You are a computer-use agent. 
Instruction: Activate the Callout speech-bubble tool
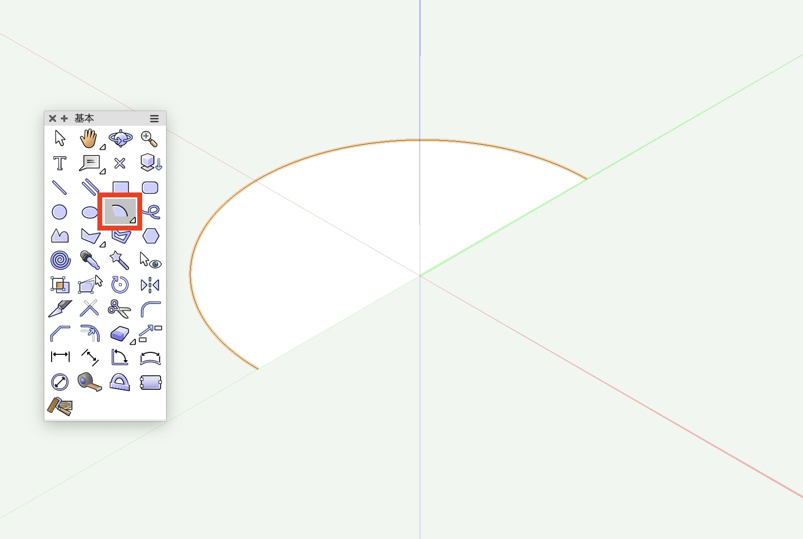pyautogui.click(x=91, y=163)
